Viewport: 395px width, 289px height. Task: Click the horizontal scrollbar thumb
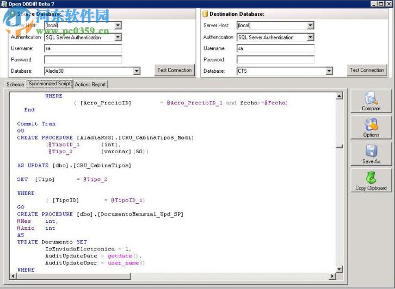pyautogui.click(x=73, y=276)
